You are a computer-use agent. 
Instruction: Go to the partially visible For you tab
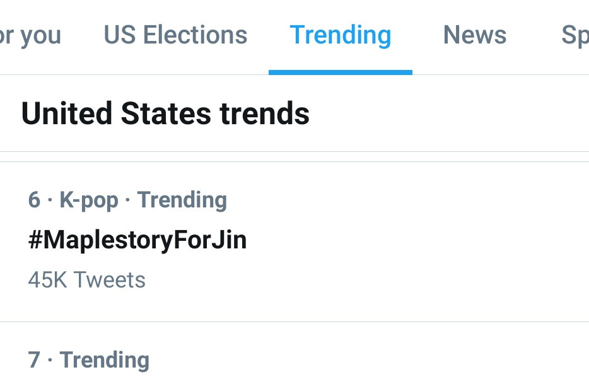pos(30,35)
